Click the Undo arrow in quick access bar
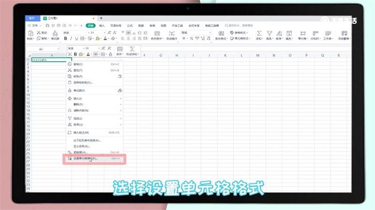The image size is (375, 210). tap(70, 26)
